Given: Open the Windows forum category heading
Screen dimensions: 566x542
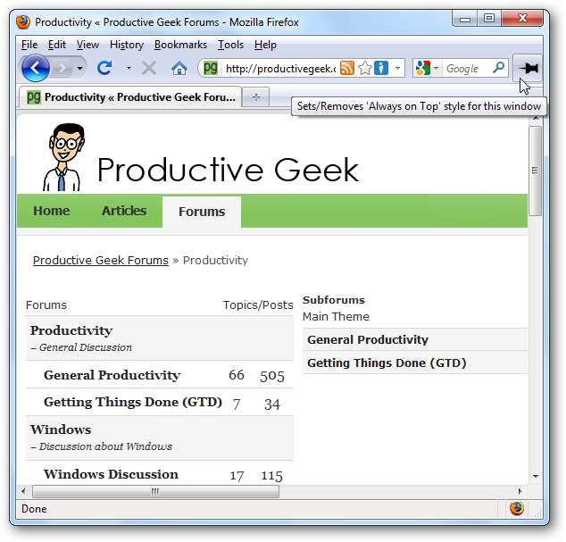Looking at the screenshot, I should pyautogui.click(x=61, y=429).
